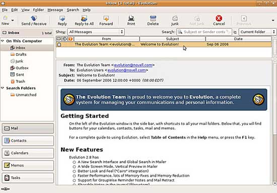Image resolution: width=277 pixels, height=193 pixels.
Task: Switch to the Contacts component
Action: click(28, 141)
